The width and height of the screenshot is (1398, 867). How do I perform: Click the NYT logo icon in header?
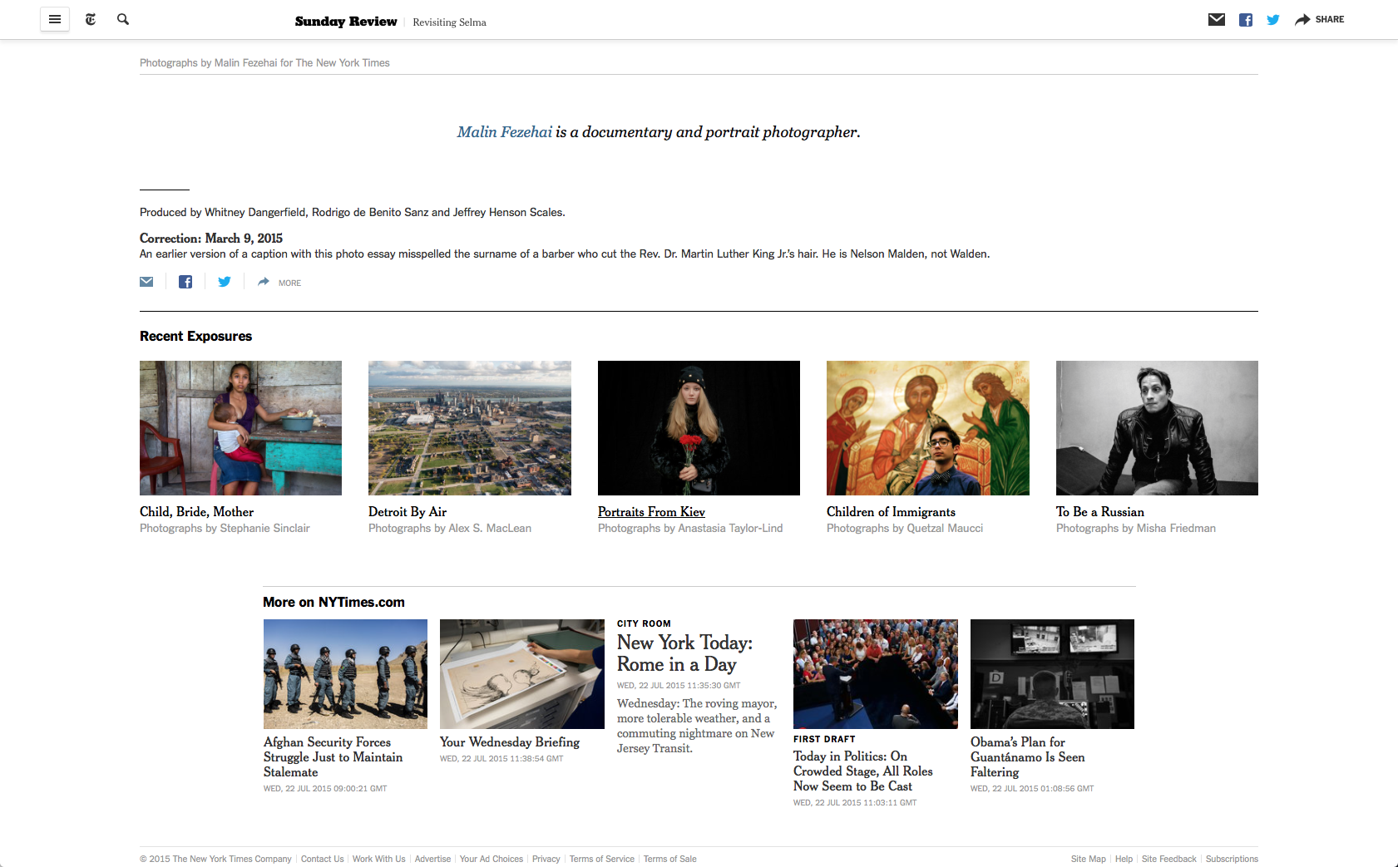pos(91,19)
